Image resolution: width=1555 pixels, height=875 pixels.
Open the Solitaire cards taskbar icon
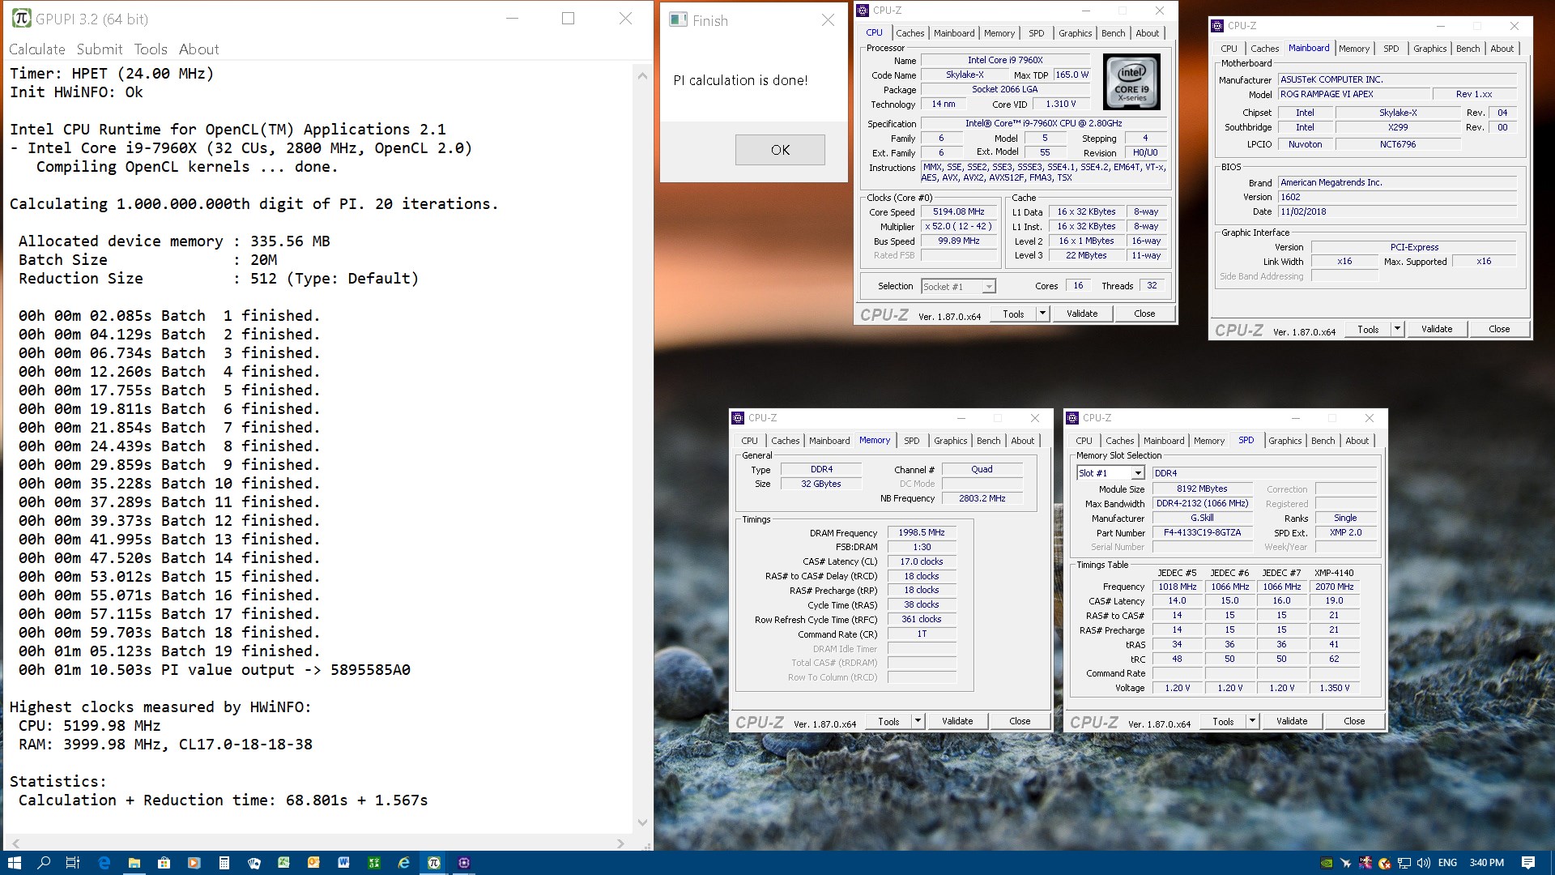coord(253,863)
